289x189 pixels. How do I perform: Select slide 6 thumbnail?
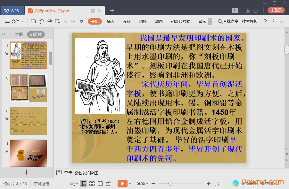coord(28,121)
